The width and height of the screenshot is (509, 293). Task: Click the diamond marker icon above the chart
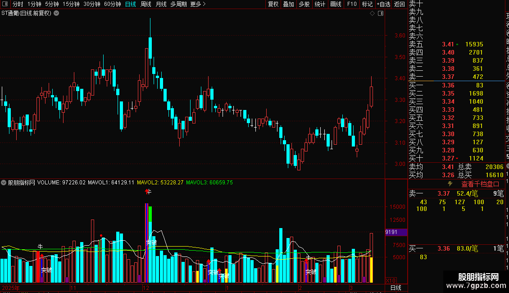coord(373,14)
